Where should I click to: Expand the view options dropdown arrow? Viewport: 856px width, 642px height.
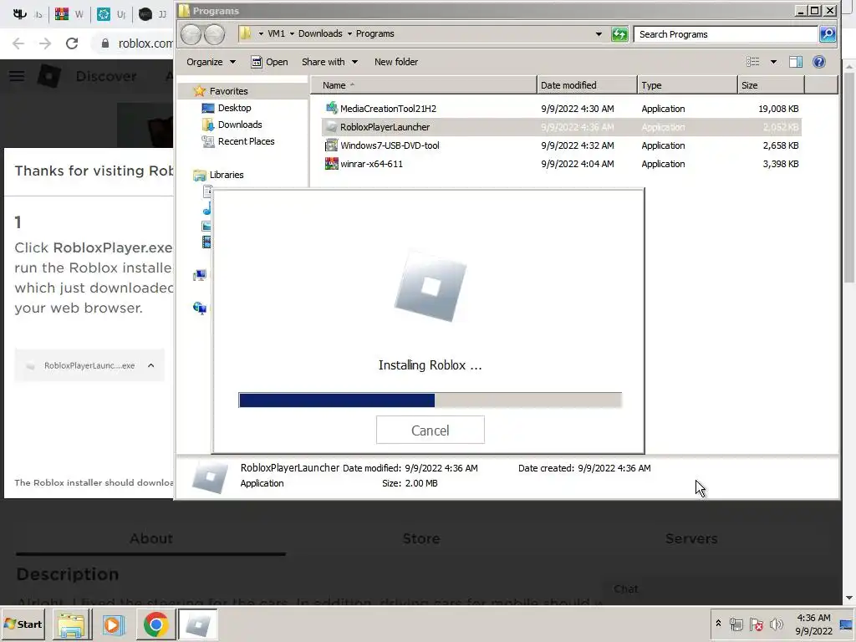[773, 62]
